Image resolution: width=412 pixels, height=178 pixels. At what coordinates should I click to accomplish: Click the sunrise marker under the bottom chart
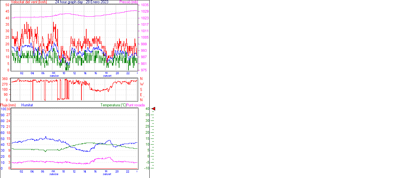tap(54, 174)
